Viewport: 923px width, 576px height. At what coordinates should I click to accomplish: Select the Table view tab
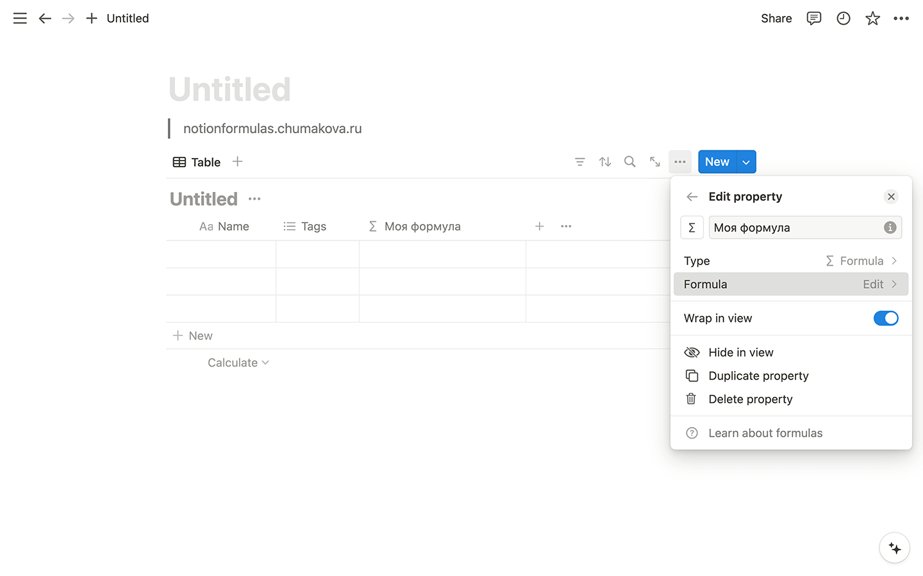(197, 162)
